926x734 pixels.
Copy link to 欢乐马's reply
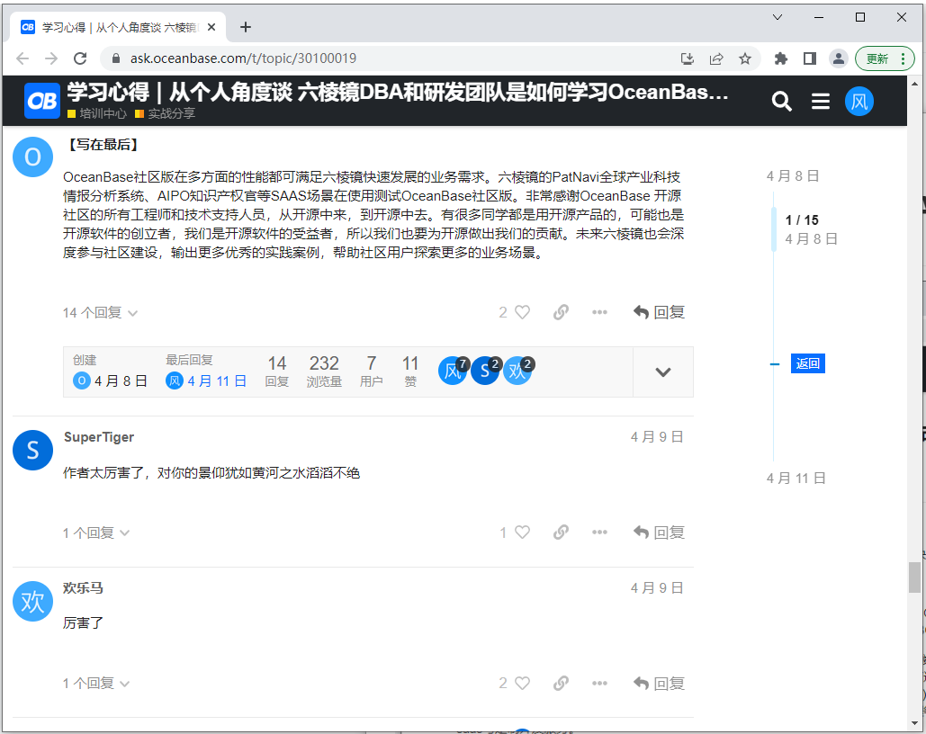tap(561, 684)
